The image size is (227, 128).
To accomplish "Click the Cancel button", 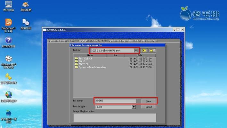I will pos(148,107).
